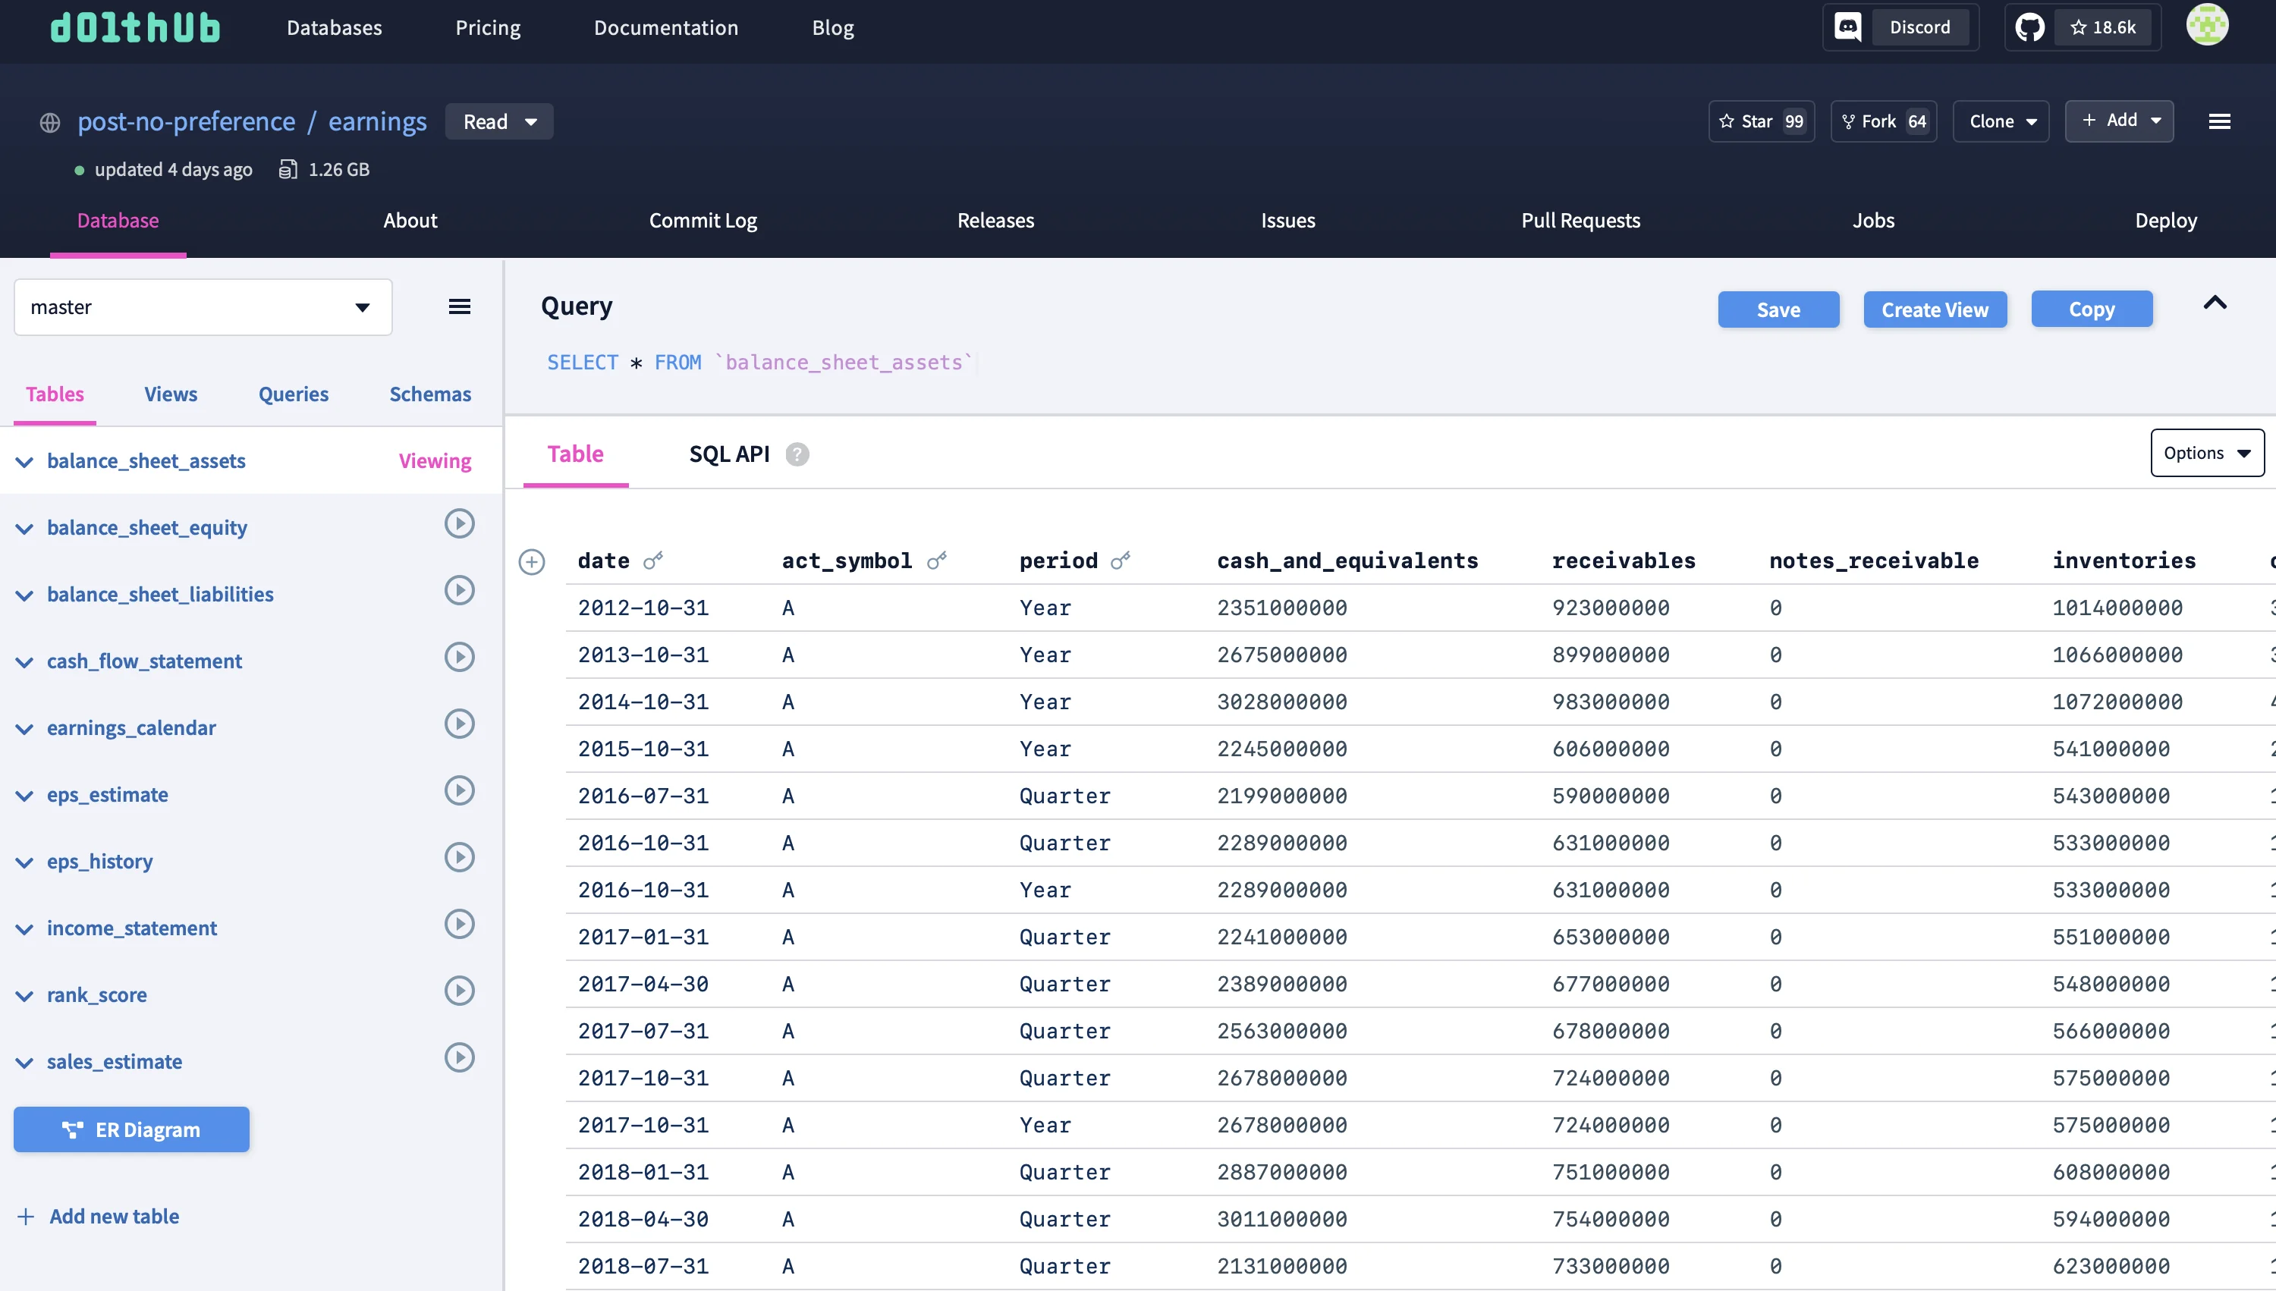Click the plus circle icon beside date column

pyautogui.click(x=532, y=562)
